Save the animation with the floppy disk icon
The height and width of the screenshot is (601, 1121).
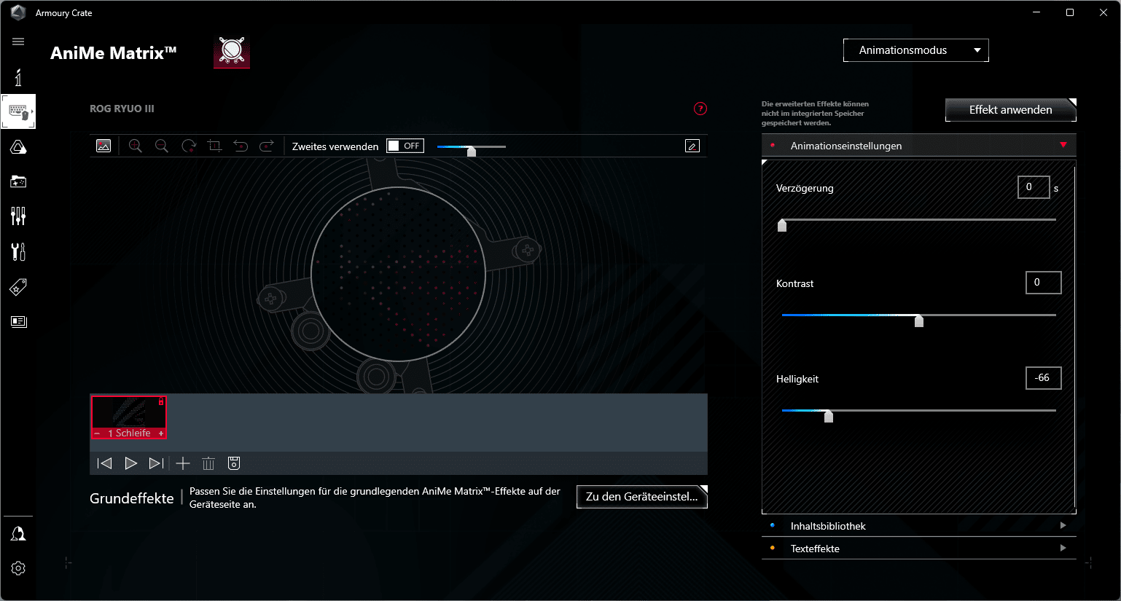point(234,463)
